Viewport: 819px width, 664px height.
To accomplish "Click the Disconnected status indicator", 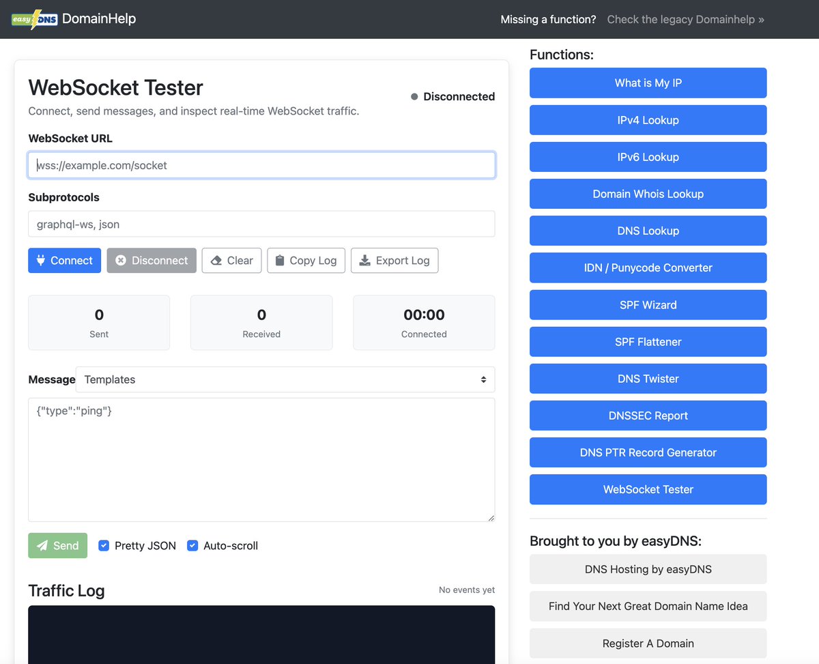I will (x=452, y=96).
